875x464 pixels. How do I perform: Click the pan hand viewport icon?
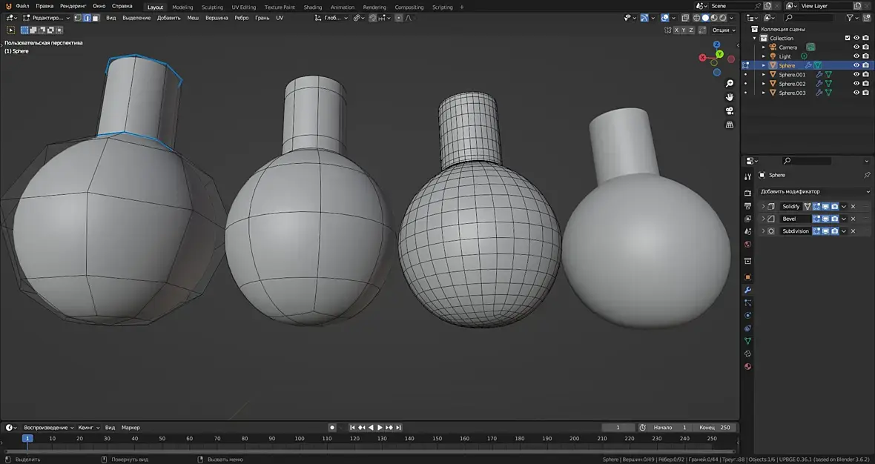pyautogui.click(x=730, y=97)
